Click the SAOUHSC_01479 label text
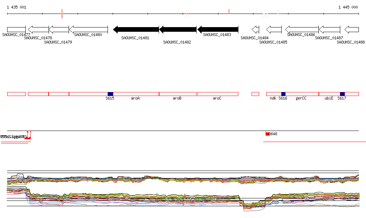Viewport: 366px width, 218px height. tap(58, 42)
